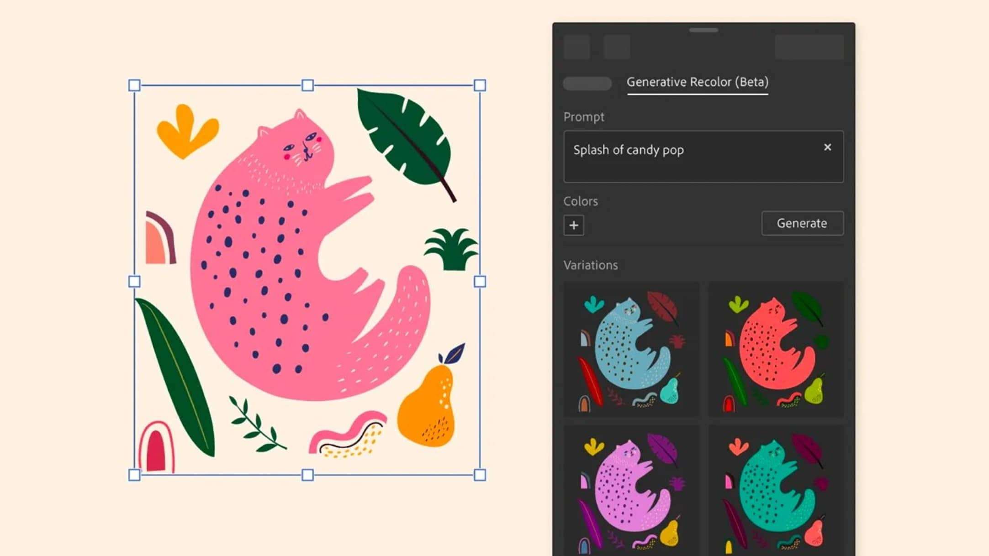989x556 pixels.
Task: Click the top-center selection handle
Action: click(307, 85)
